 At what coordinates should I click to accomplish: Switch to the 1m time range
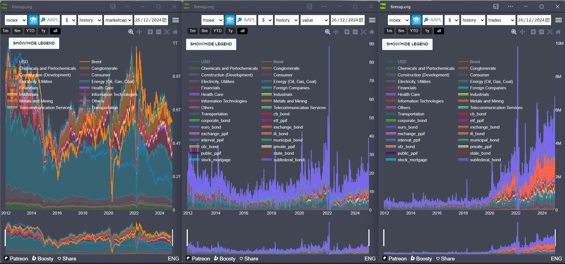[6, 31]
